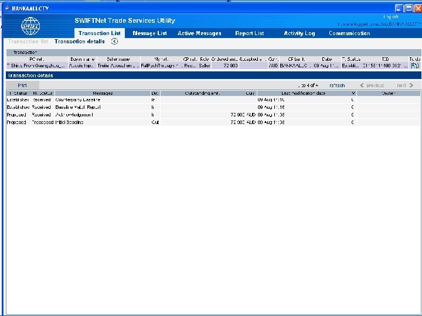This screenshot has width=422, height=316.
Task: Sort by Dir. column header
Action: [x=155, y=93]
